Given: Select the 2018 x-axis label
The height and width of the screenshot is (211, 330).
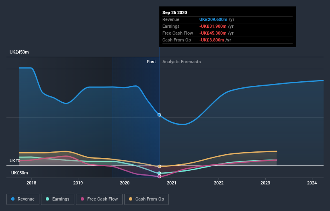Looking at the screenshot, I should click(x=31, y=183).
